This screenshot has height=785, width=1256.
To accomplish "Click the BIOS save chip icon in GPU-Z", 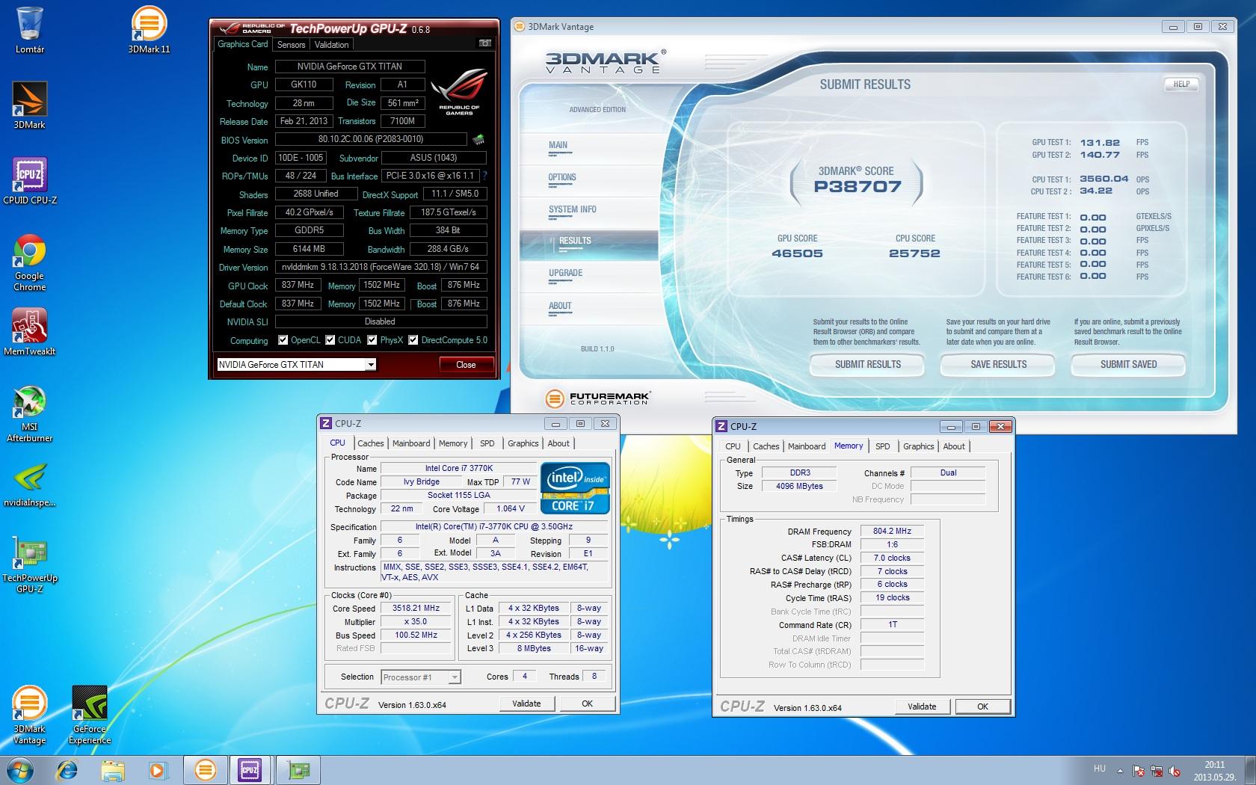I will click(x=478, y=139).
